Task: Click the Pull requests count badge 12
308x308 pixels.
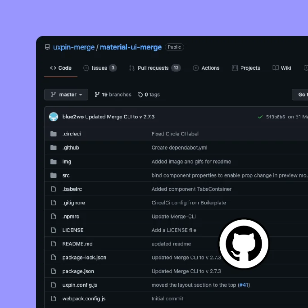Action: 176,68
